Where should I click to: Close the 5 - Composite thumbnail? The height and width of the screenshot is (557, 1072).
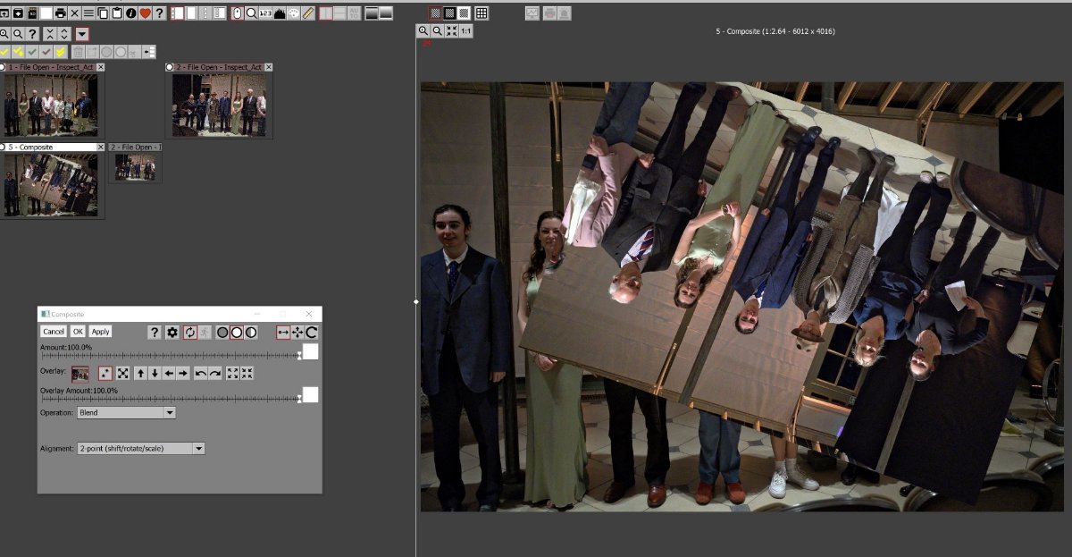[100, 147]
